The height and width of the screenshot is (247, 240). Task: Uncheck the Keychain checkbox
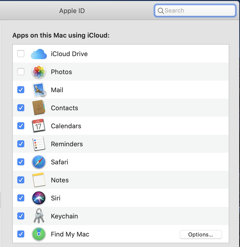click(x=21, y=216)
